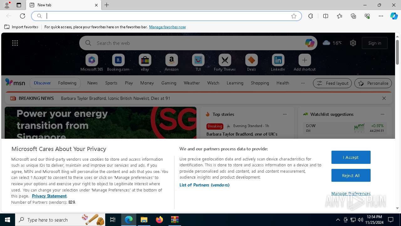The image size is (401, 226).
Task: Open the Shopping category
Action: tap(260, 83)
